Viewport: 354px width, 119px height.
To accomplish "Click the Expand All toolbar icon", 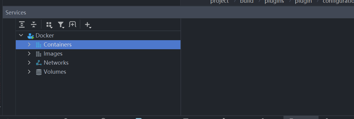I will [22, 24].
